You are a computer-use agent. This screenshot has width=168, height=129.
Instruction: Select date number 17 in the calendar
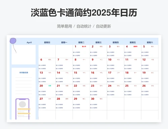pyautogui.click(x=110, y=73)
